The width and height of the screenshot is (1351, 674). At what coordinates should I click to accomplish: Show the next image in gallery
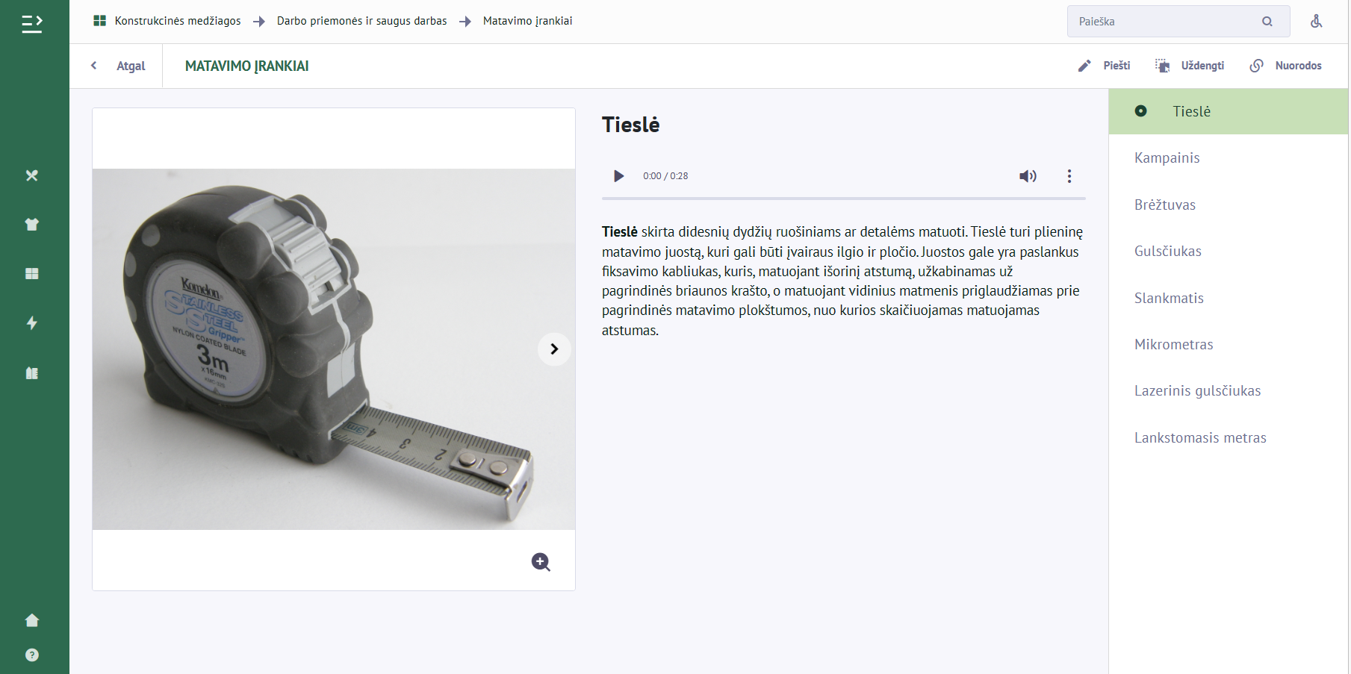click(554, 349)
